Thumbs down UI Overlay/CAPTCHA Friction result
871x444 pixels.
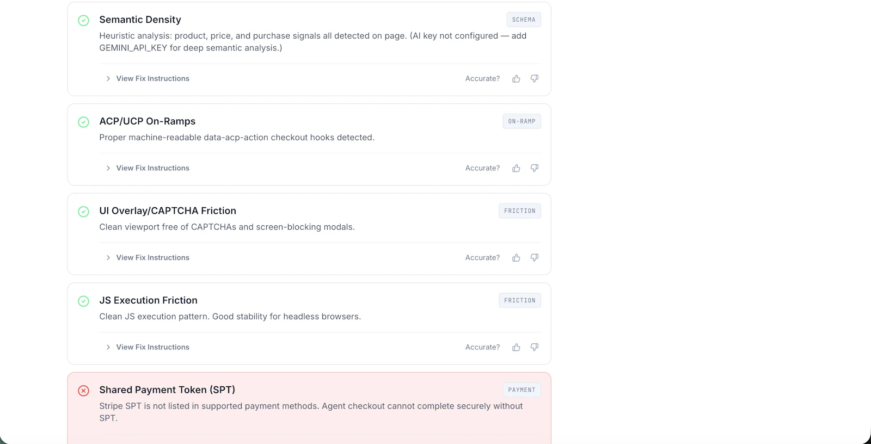point(535,258)
